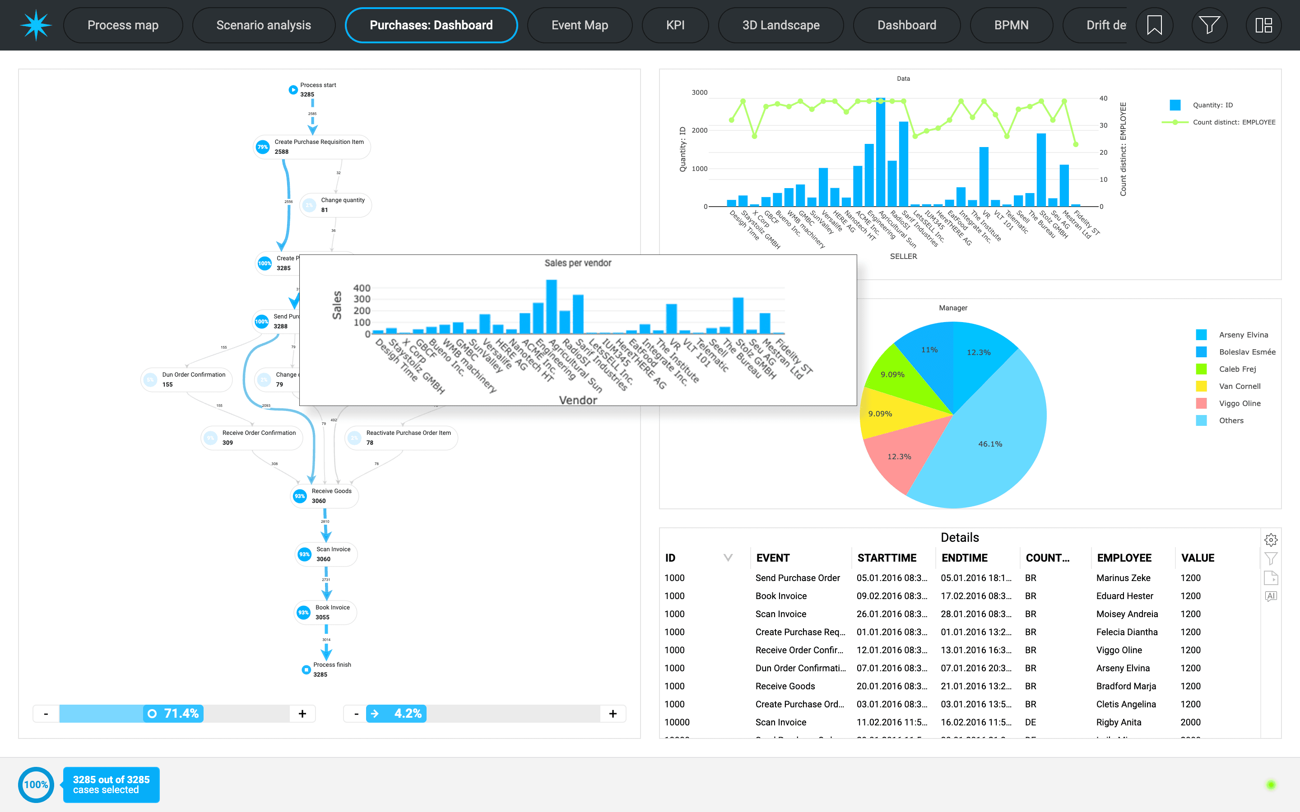Click the blue star application logo
This screenshot has height=812, width=1300.
[x=36, y=25]
